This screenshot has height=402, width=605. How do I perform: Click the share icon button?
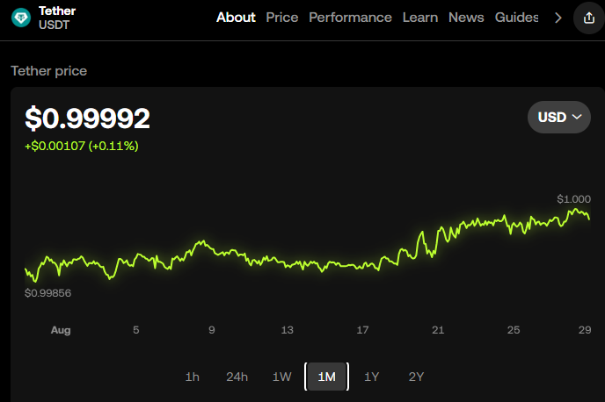(589, 18)
